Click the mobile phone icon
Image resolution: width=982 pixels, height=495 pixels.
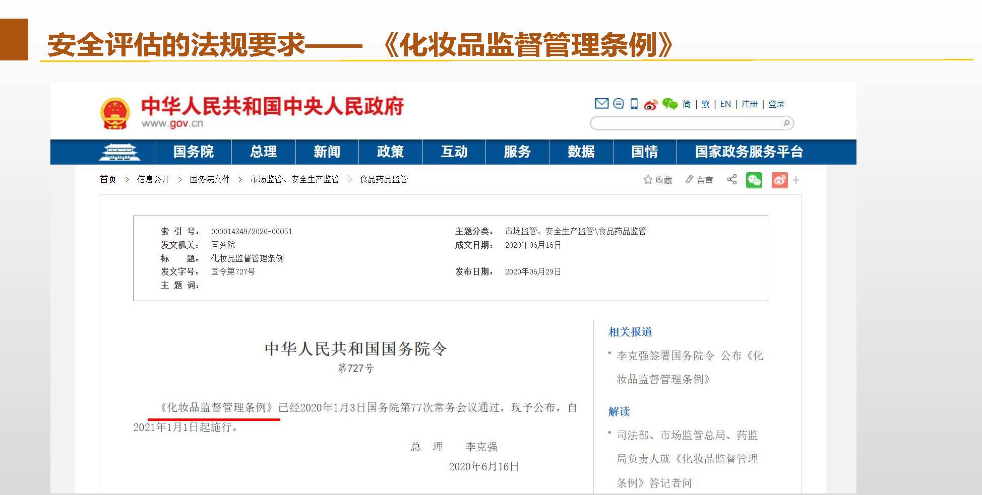[634, 104]
